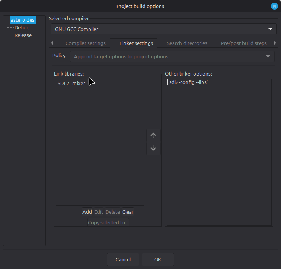Go to the Pre/post build steps tab

click(244, 43)
